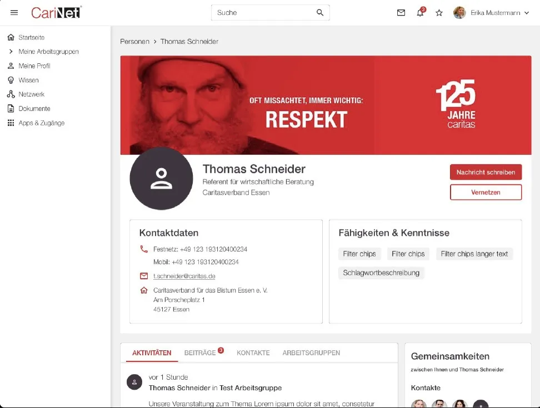Click Personen breadcrumb link
This screenshot has height=408, width=540.
click(x=134, y=42)
